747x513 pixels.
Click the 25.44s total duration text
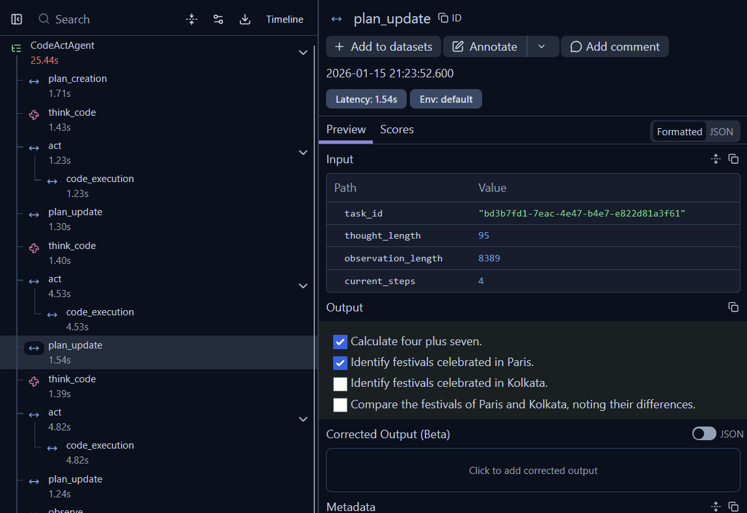(44, 60)
